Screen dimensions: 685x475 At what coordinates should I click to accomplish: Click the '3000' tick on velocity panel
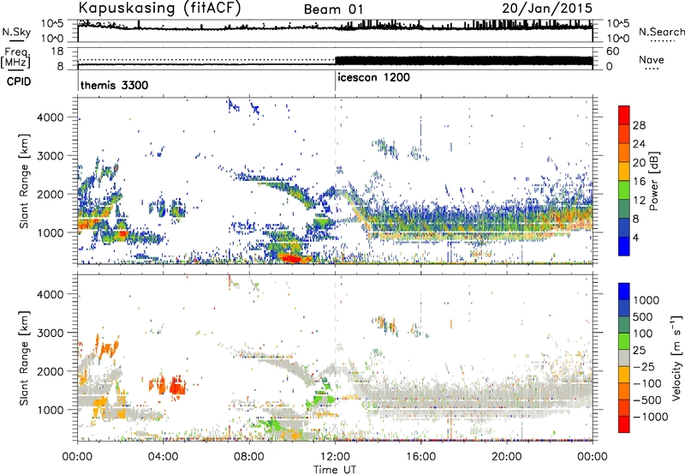coord(51,333)
